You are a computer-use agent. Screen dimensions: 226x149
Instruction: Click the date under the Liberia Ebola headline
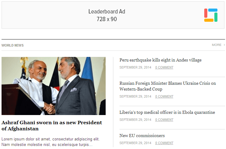135,120
